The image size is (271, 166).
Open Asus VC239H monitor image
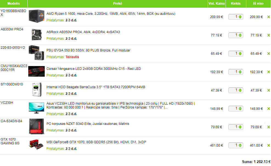click(x=36, y=108)
